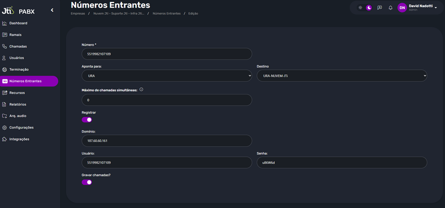Viewport: 445px width, 208px height.
Task: Click the Números Entrantes breadcrumb link
Action: [166, 14]
